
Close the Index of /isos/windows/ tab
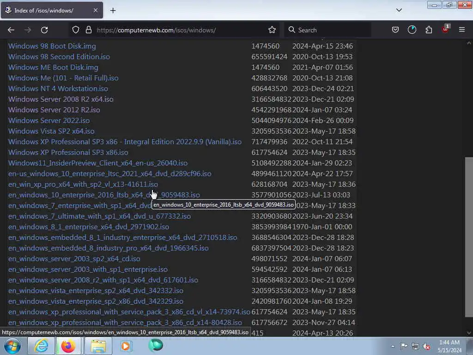(95, 10)
